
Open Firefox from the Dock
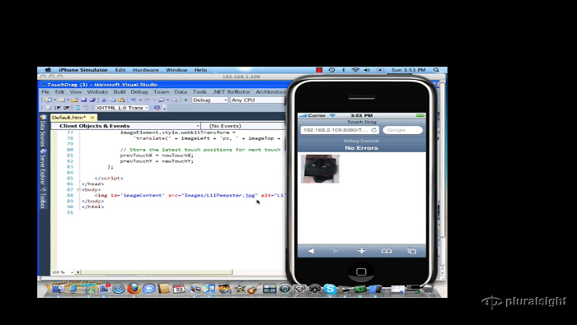pyautogui.click(x=134, y=289)
